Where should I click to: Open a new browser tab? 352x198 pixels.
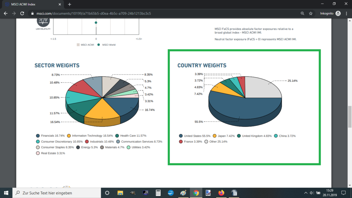pos(69,4)
